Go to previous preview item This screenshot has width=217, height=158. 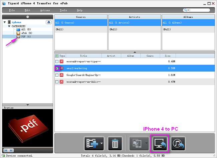pos(6,150)
